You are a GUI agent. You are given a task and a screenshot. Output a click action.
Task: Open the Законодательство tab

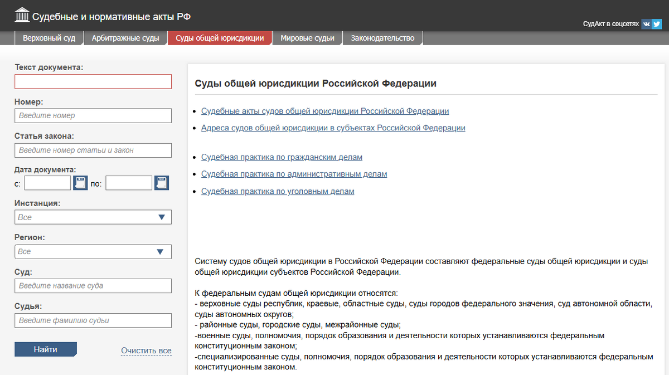click(382, 38)
